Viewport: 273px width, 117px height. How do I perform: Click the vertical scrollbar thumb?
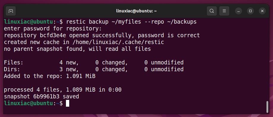point(268,107)
